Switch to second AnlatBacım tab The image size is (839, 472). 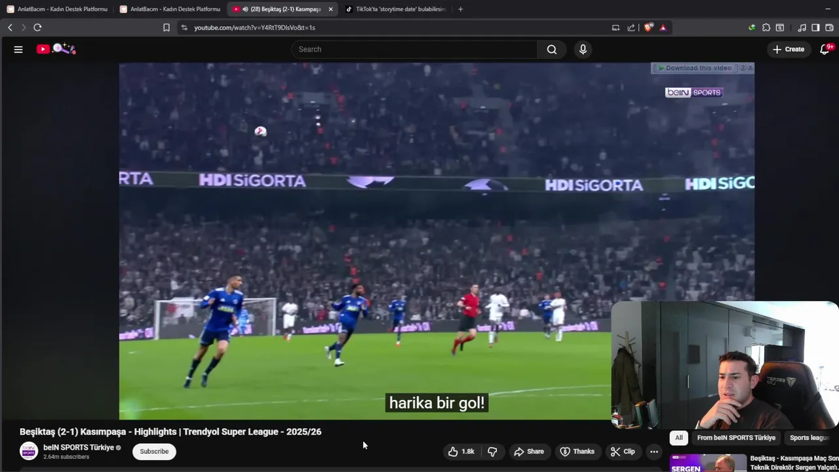(170, 9)
